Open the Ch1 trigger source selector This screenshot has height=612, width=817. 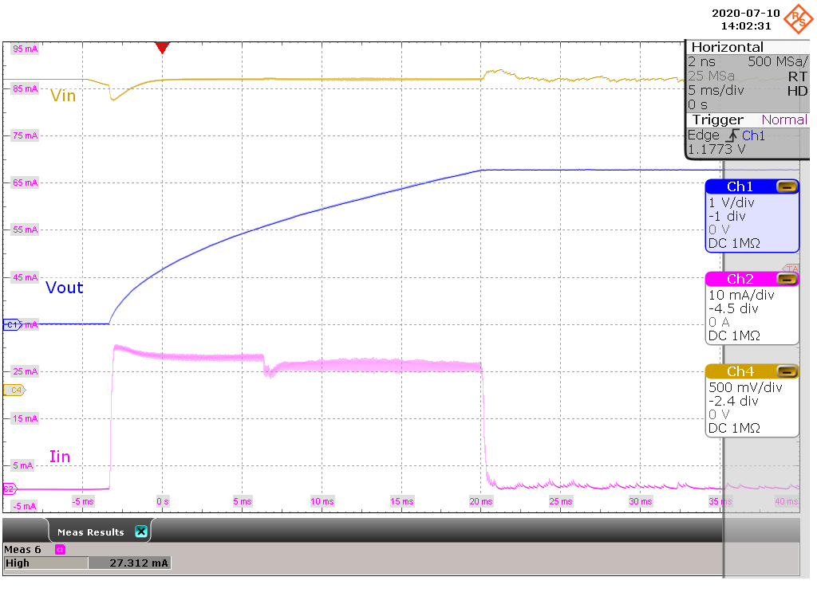(752, 135)
